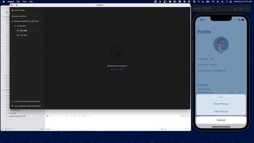Click the 'Run setup again' link

click(x=117, y=70)
